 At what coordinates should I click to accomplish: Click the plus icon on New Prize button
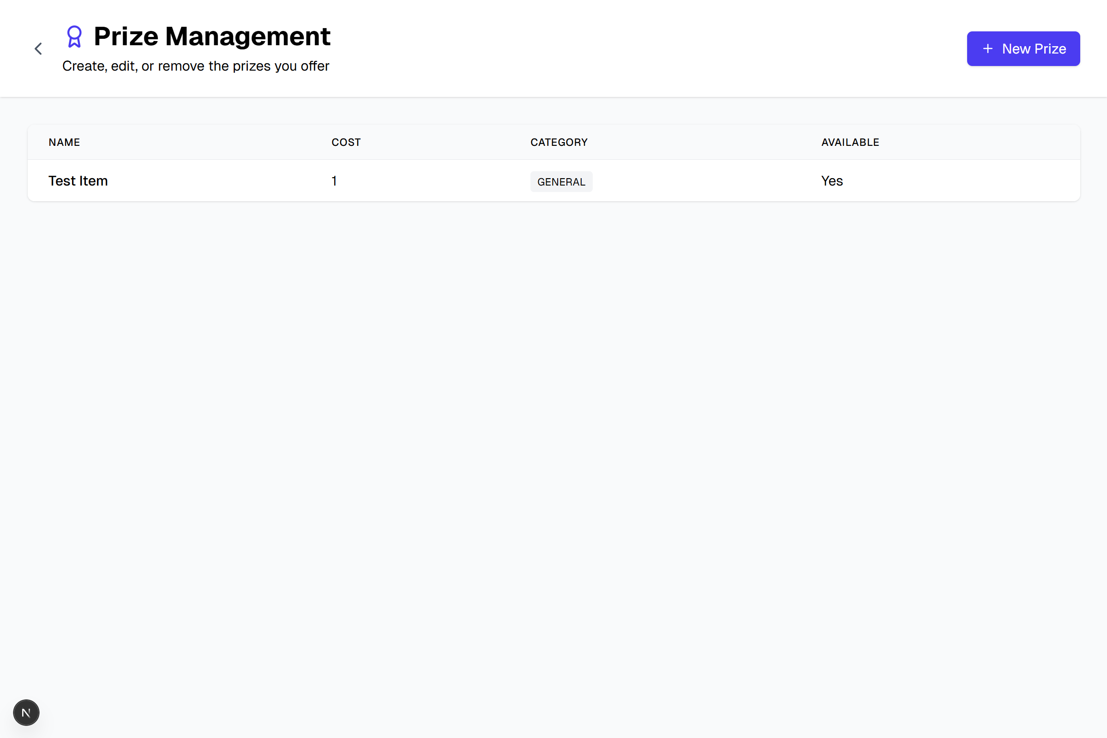click(987, 48)
